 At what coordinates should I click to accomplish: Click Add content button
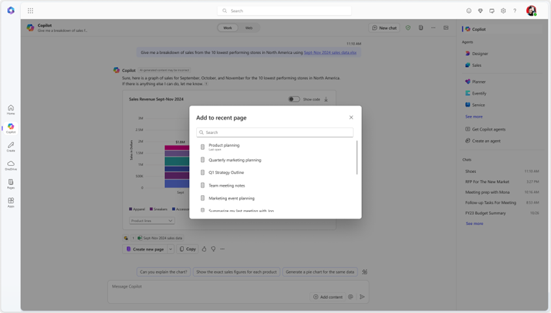(x=327, y=297)
